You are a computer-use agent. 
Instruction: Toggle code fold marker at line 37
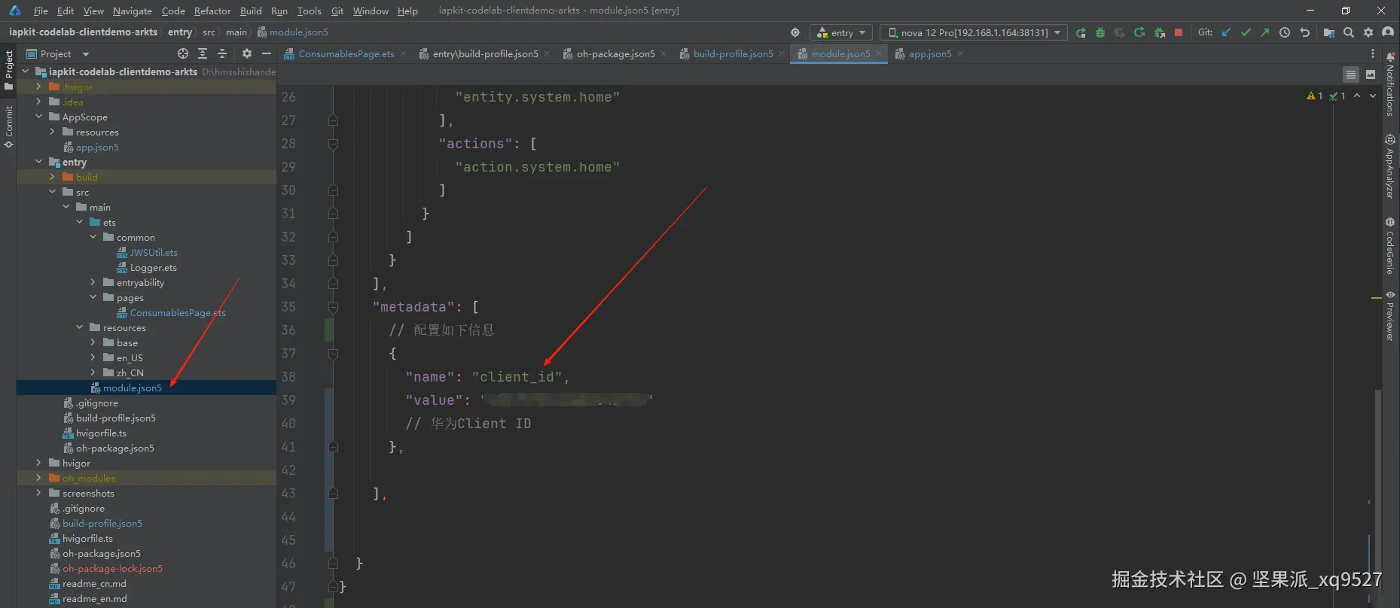(x=333, y=354)
